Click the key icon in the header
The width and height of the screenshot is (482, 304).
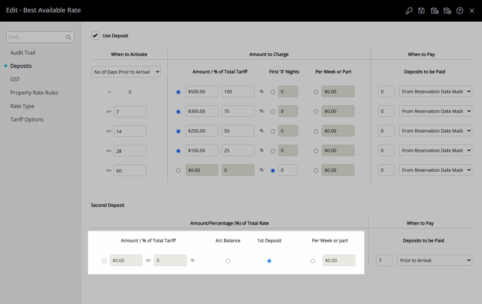click(409, 11)
